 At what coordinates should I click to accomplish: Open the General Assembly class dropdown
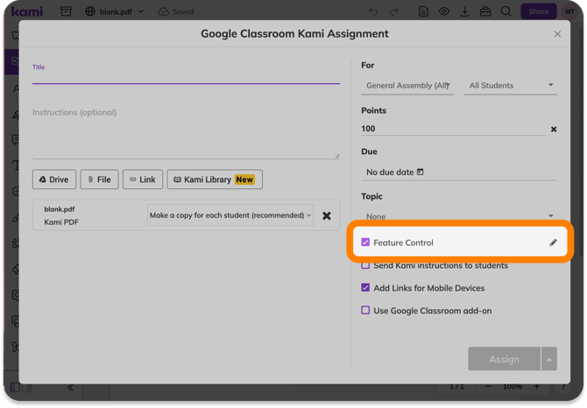(x=407, y=86)
